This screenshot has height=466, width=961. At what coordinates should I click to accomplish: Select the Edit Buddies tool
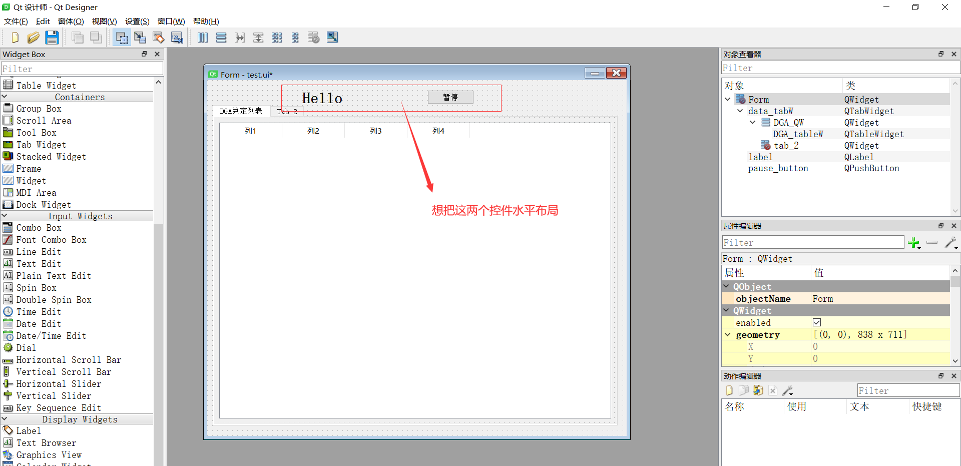[158, 37]
